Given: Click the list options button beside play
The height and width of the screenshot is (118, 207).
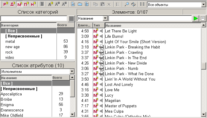Looking at the screenshot, I should tap(203, 18).
